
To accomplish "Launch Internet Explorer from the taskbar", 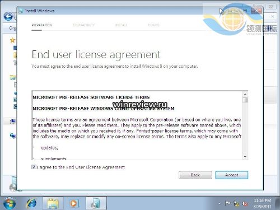I will pyautogui.click(x=31, y=203).
